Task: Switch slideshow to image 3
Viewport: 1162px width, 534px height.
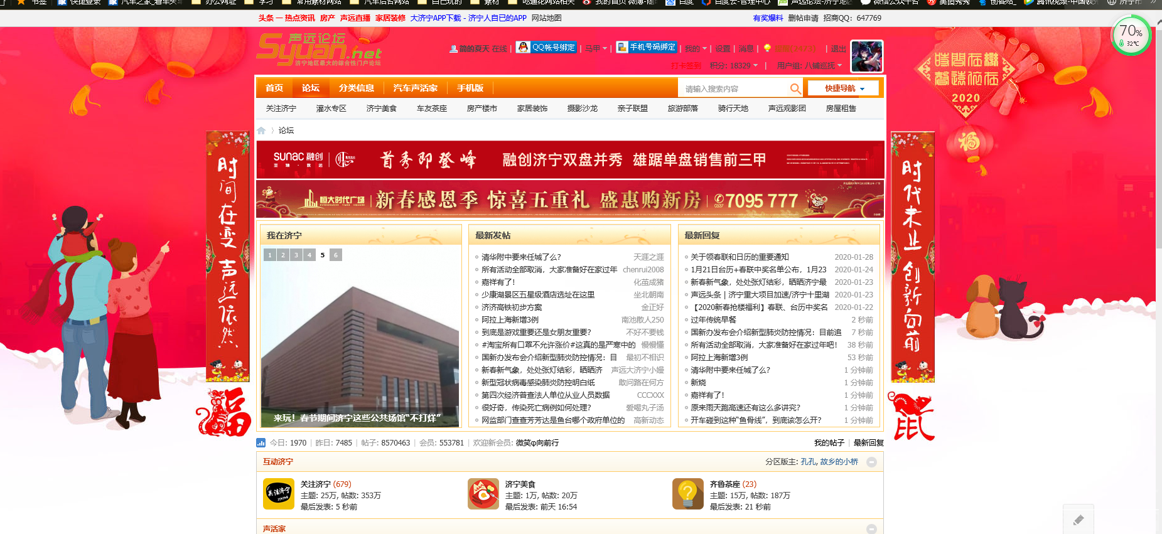Action: (x=296, y=255)
